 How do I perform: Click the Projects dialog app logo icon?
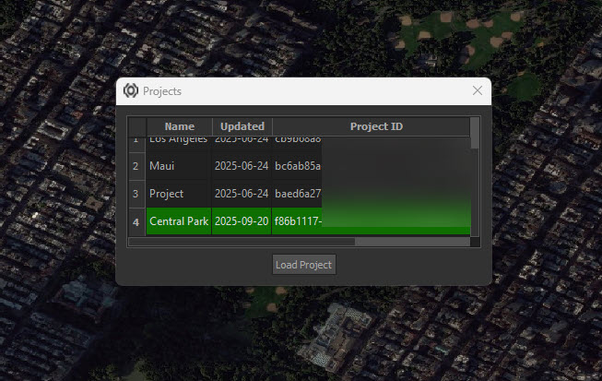click(131, 91)
